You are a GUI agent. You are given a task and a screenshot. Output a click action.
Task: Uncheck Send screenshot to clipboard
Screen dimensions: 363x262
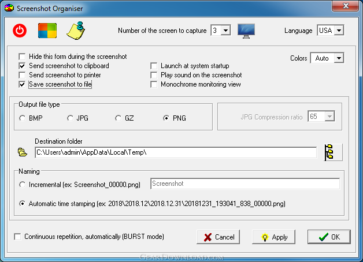coord(23,66)
